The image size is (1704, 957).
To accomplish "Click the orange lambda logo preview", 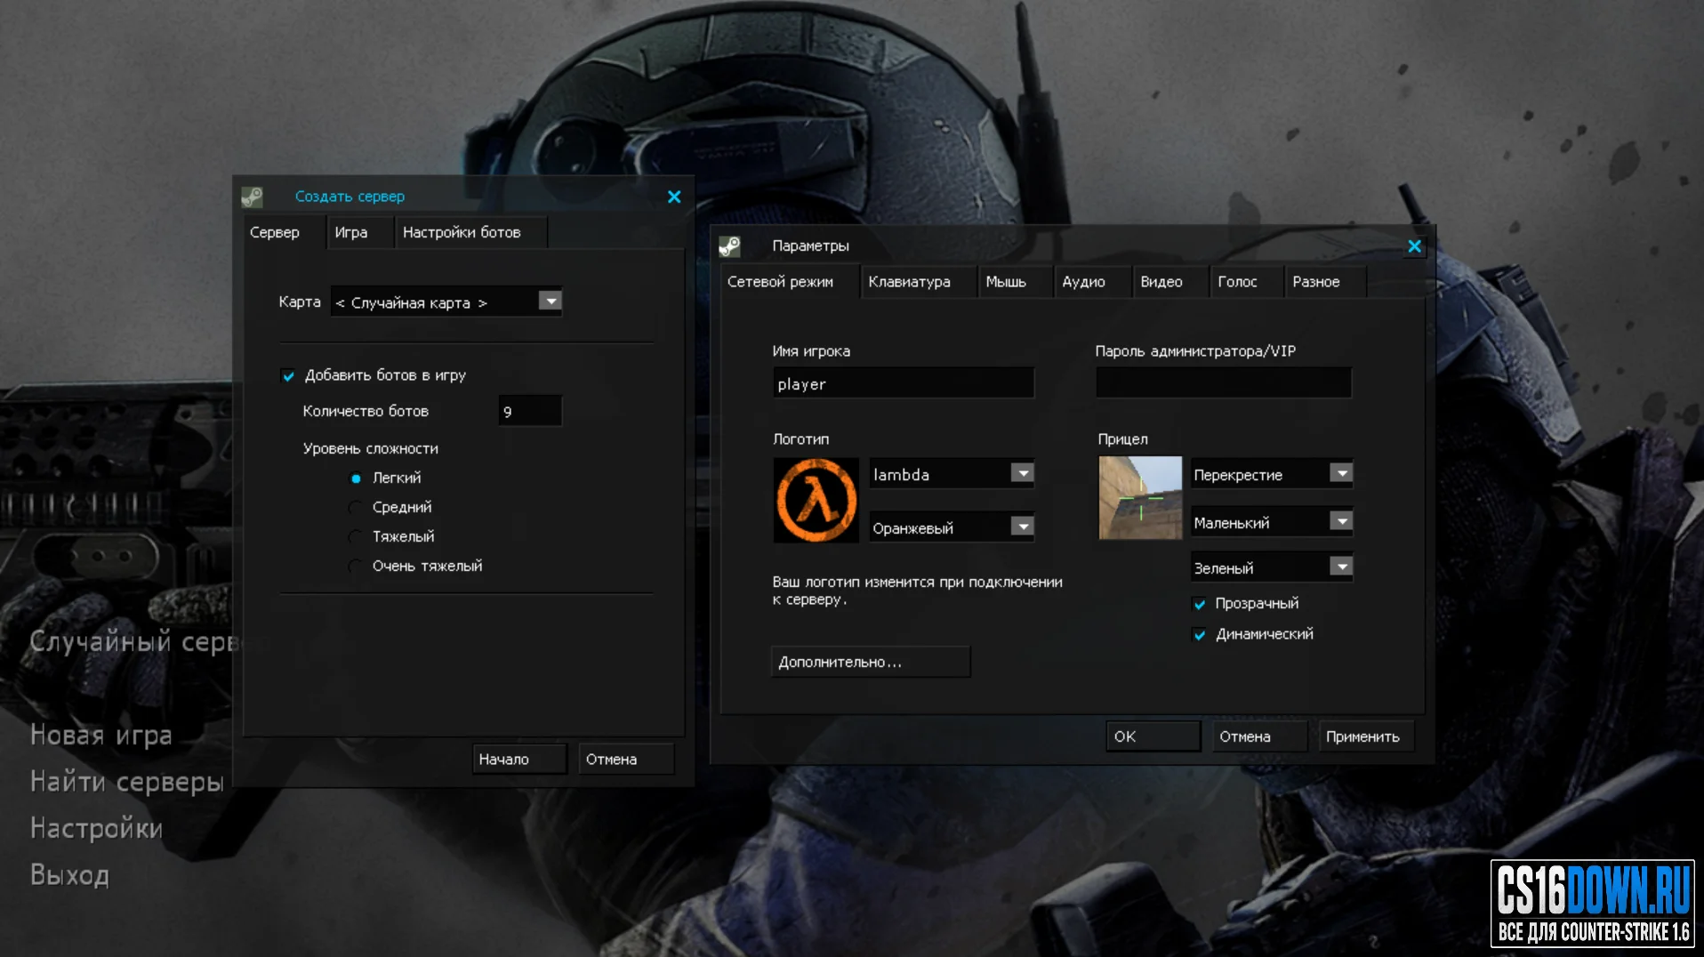I will (x=816, y=500).
